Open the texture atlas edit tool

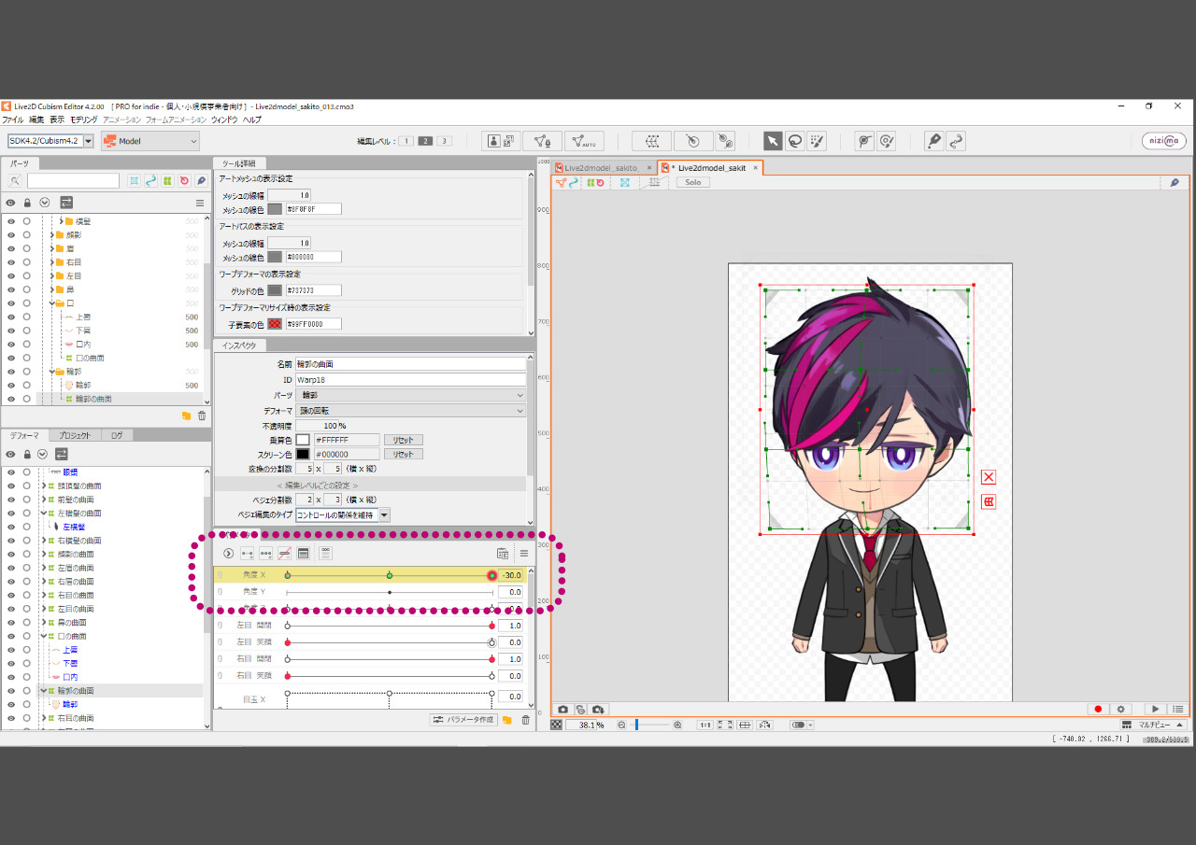[502, 141]
